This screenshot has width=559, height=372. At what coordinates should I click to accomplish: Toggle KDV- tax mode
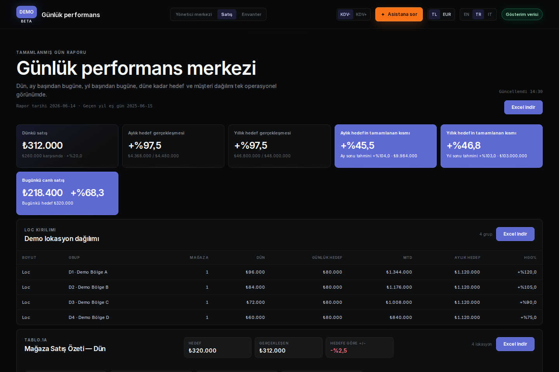(345, 14)
